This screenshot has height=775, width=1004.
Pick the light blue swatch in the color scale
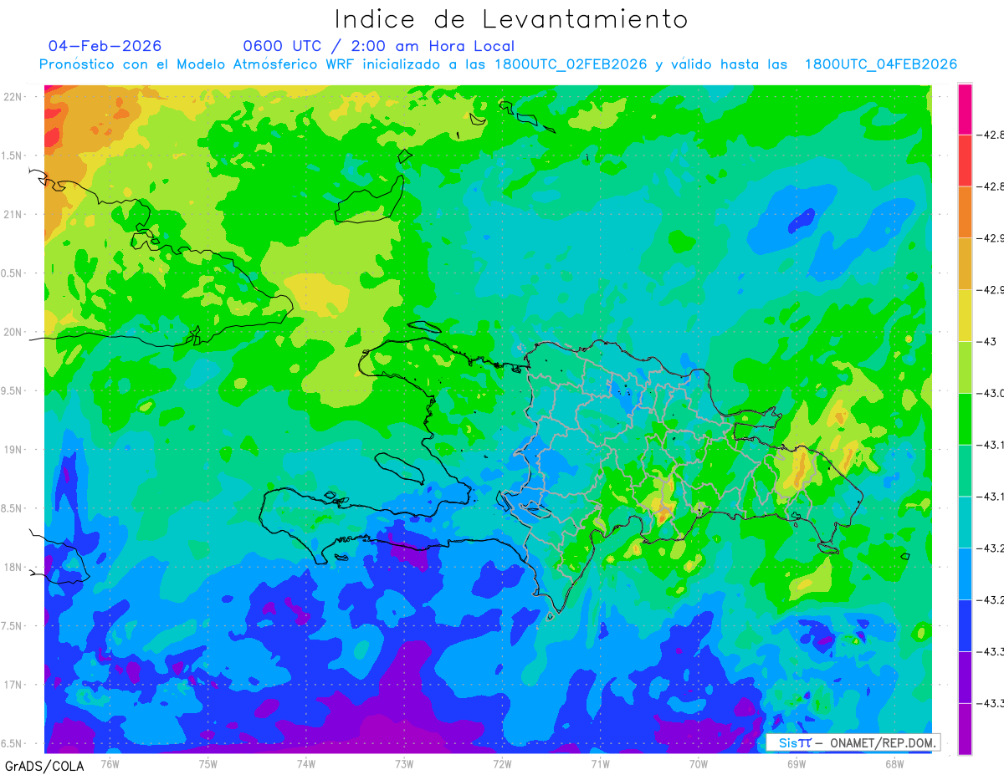pos(965,574)
